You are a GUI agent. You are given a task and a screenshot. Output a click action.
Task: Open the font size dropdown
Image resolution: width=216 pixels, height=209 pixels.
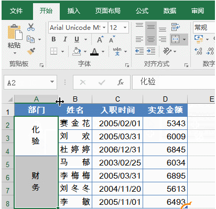click(125, 28)
